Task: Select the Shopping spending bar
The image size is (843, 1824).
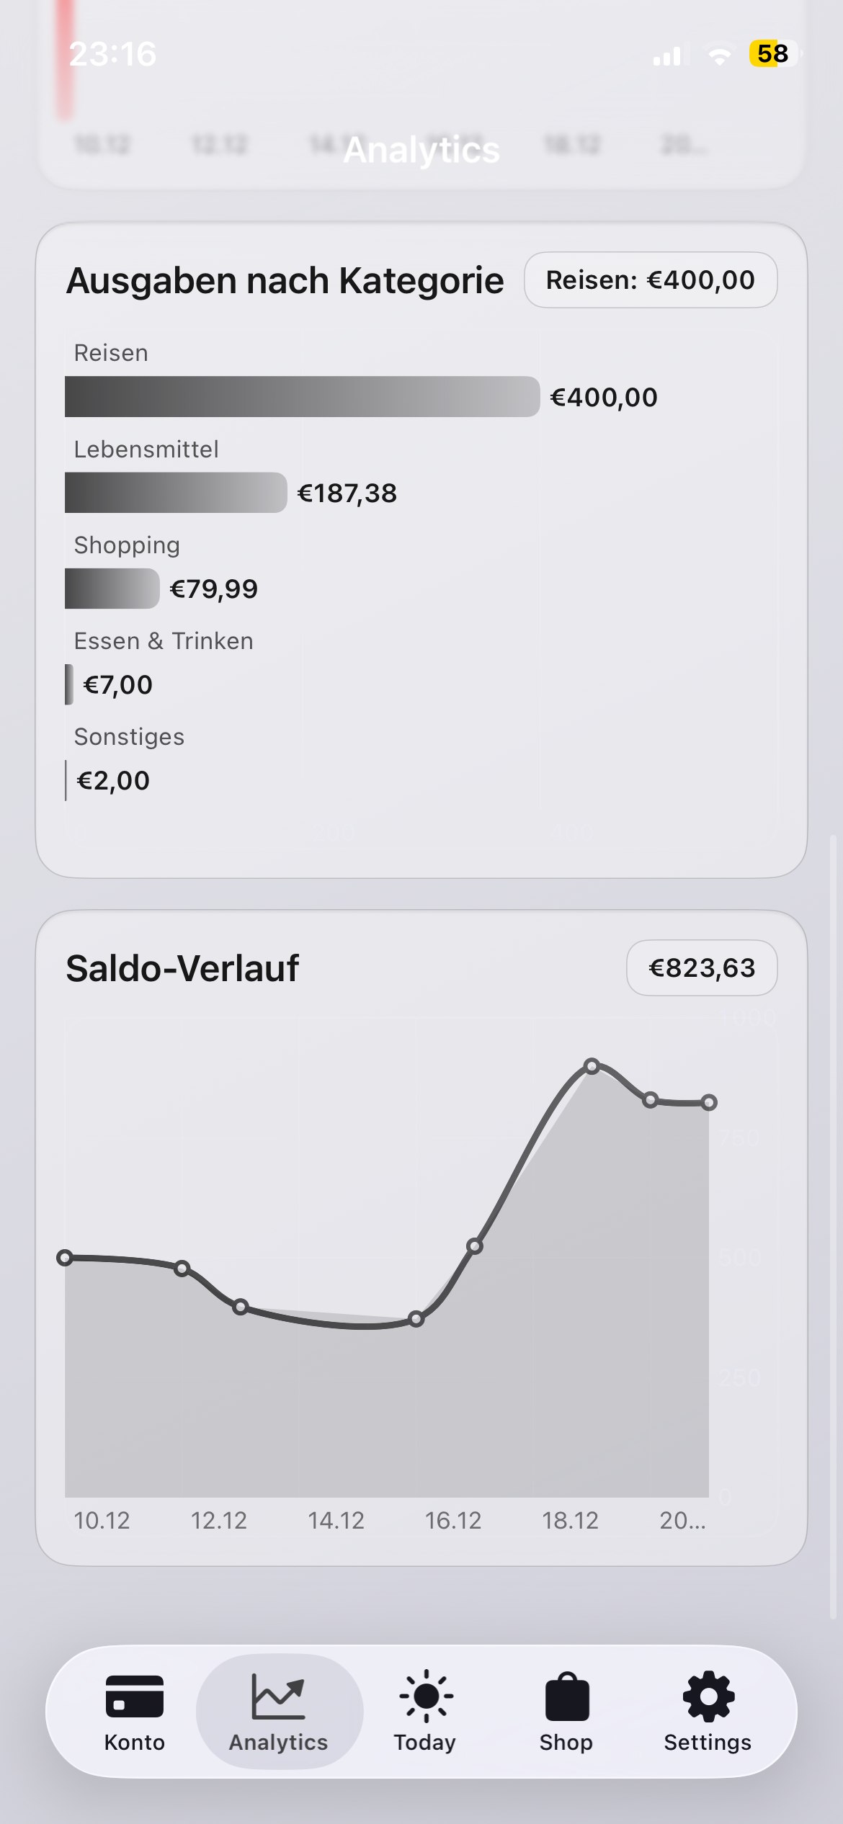Action: tap(112, 589)
